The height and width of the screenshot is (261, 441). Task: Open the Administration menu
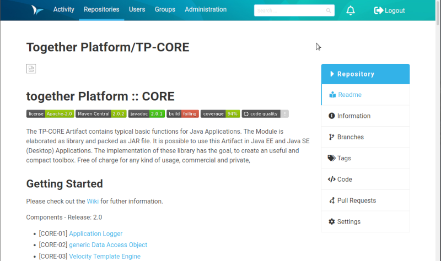206,9
